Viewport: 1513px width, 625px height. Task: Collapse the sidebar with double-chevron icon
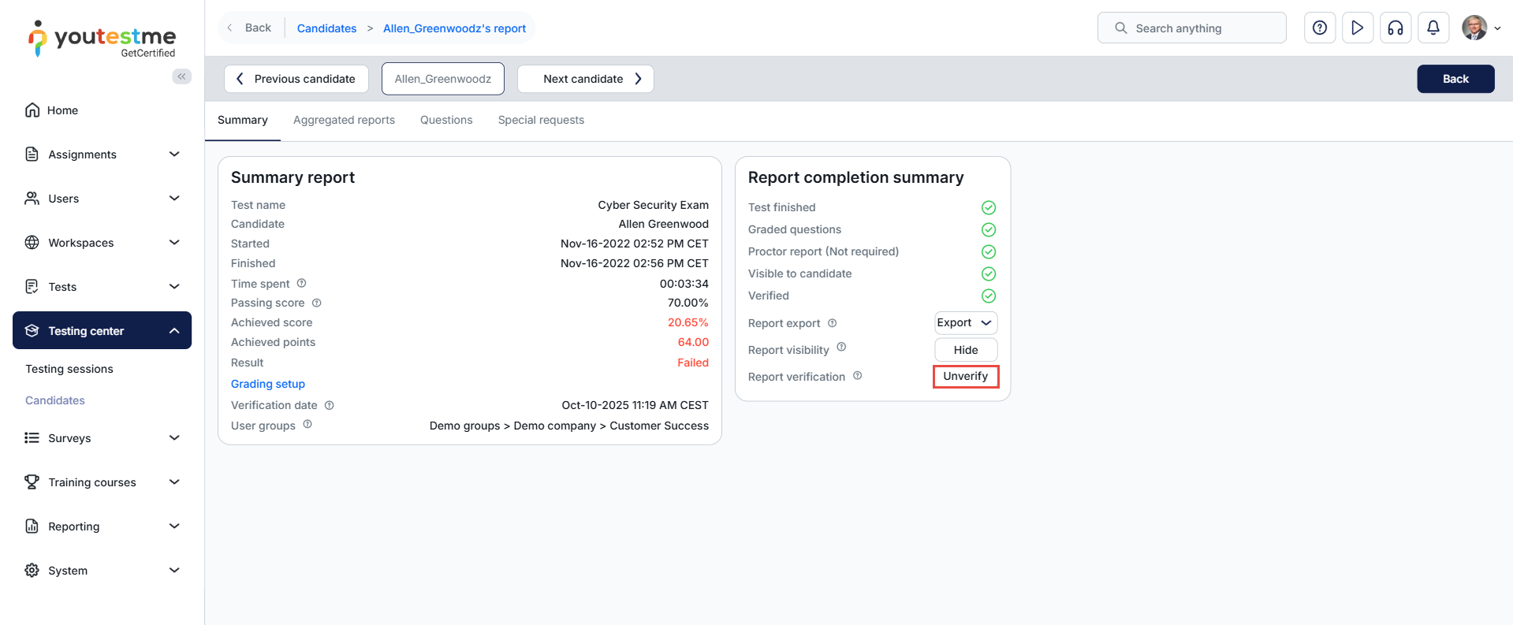(181, 76)
